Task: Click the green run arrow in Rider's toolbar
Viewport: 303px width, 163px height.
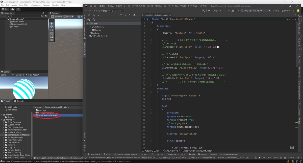Action: point(220,10)
